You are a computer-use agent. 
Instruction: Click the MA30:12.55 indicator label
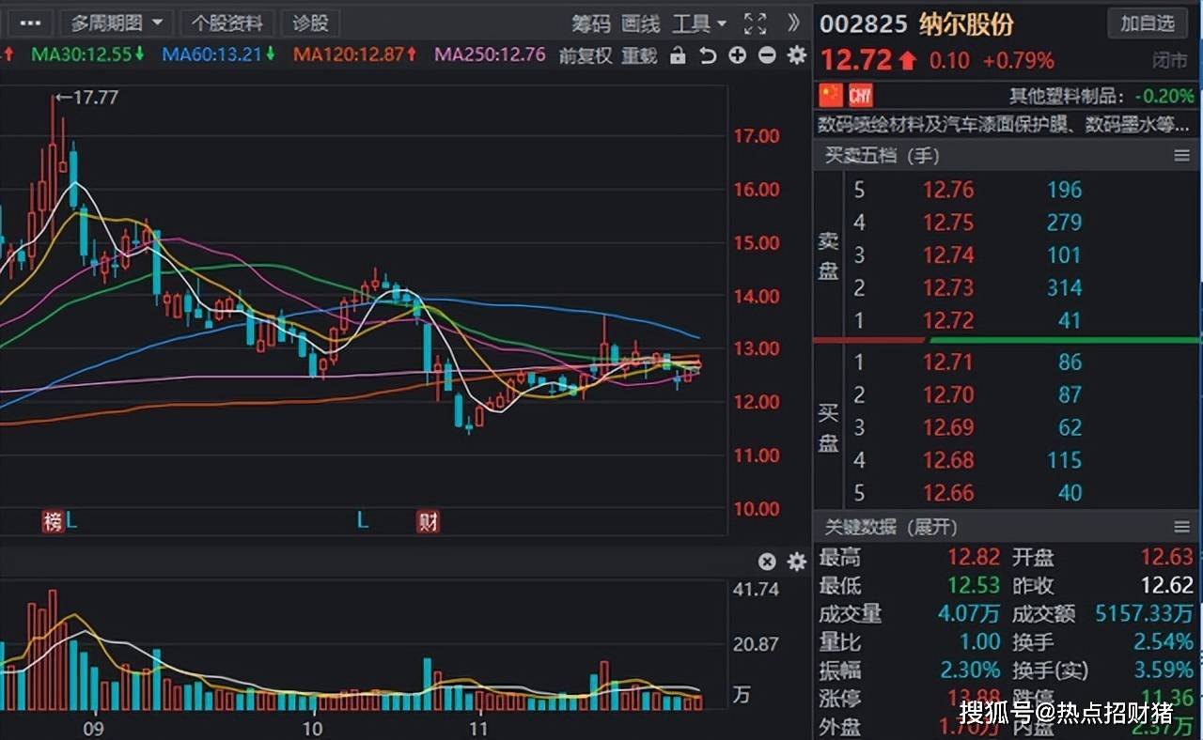[88, 54]
